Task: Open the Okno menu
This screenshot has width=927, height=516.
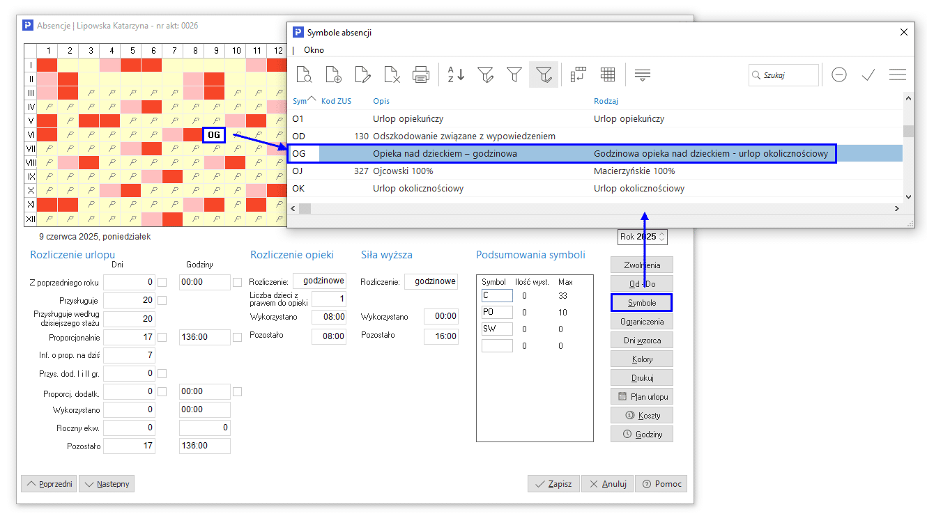Action: (x=314, y=50)
